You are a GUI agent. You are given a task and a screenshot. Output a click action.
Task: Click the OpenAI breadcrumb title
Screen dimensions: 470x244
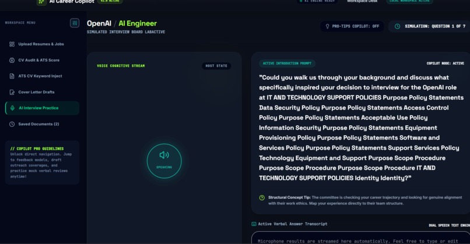click(99, 23)
